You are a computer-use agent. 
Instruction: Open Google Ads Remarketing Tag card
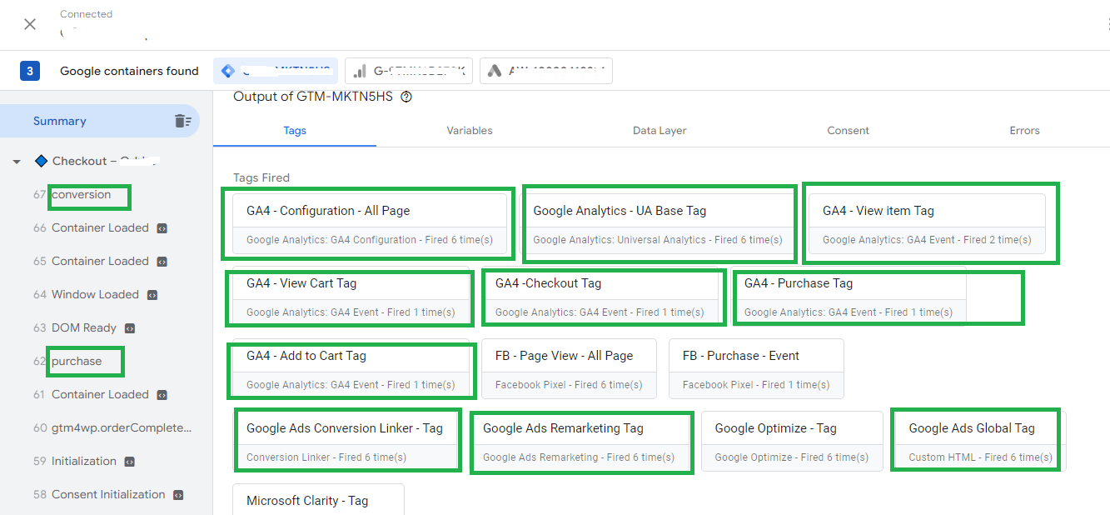[x=579, y=442]
